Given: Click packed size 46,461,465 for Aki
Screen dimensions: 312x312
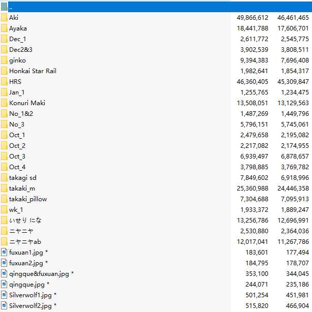Looking at the screenshot, I should tap(293, 18).
